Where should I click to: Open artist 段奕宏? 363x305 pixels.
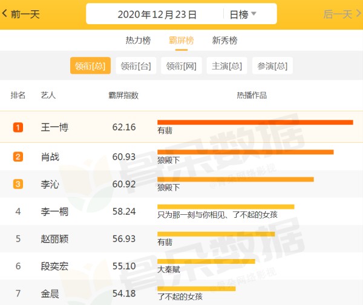[54, 266]
